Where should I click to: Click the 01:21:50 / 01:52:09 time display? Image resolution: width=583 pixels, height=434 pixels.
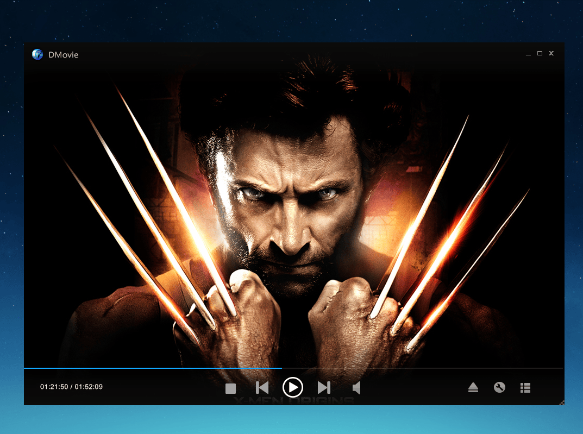coord(71,387)
